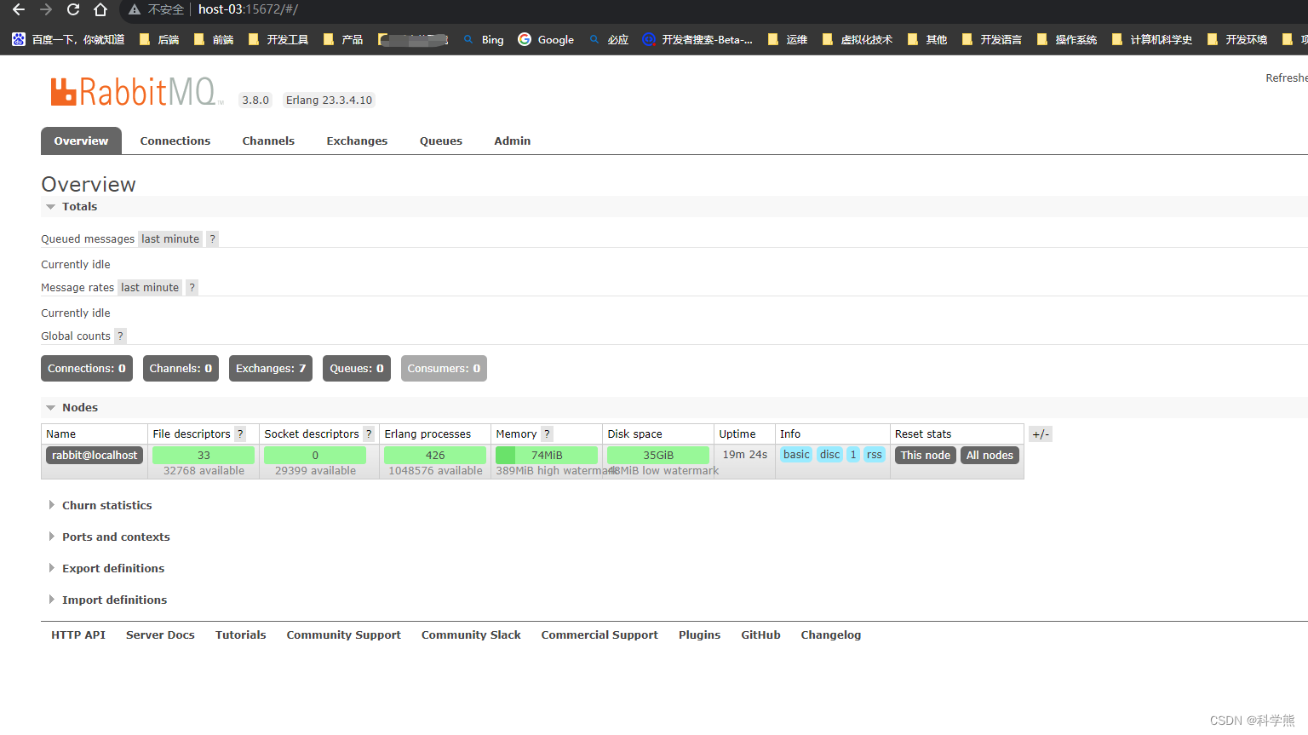1308x735 pixels.
Task: Switch to the Admin tab
Action: (513, 141)
